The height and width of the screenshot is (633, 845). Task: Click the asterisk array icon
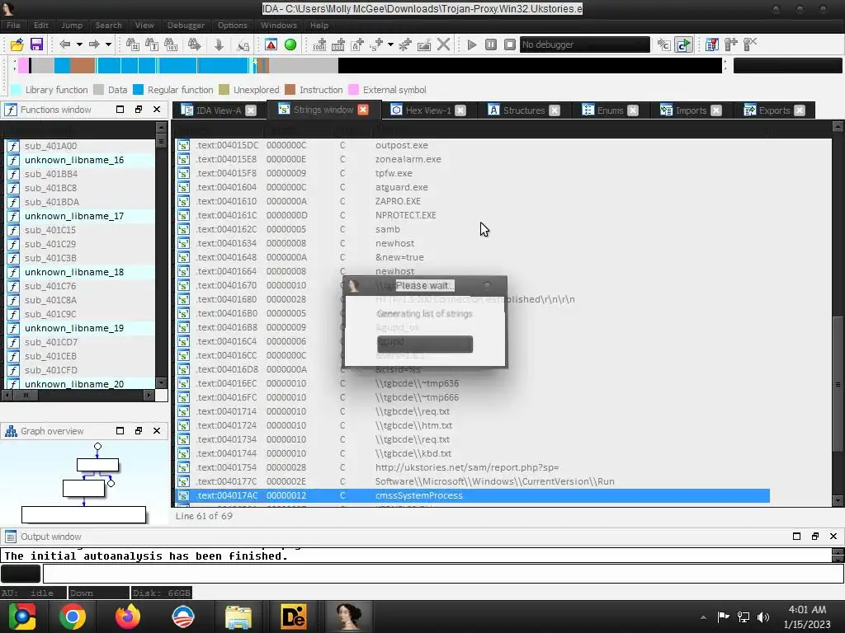pos(405,45)
